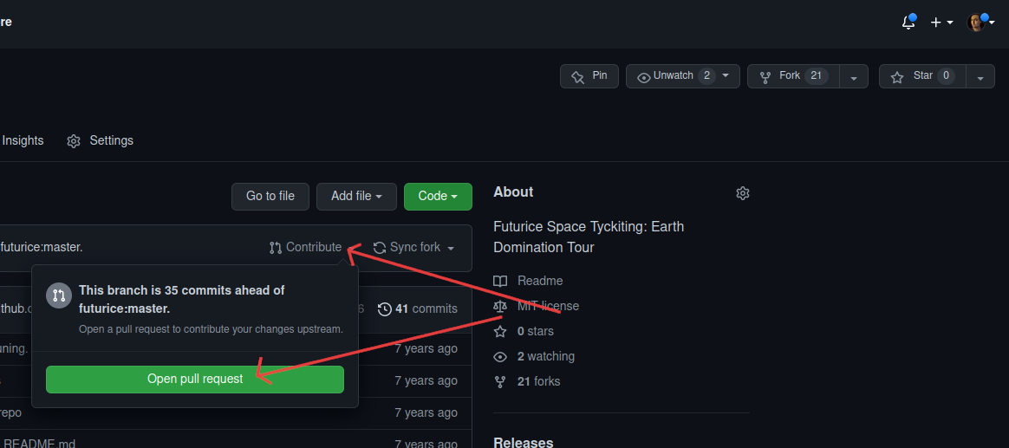1009x448 pixels.
Task: Click the futurice:master. branch text
Action: pyautogui.click(x=42, y=247)
